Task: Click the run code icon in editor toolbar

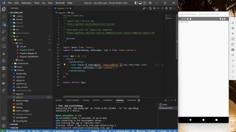Action: (144, 8)
